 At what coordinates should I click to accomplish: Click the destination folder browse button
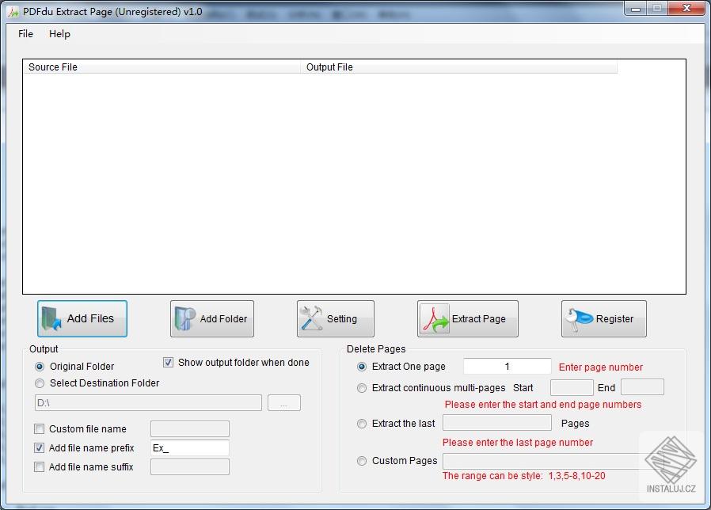click(283, 402)
